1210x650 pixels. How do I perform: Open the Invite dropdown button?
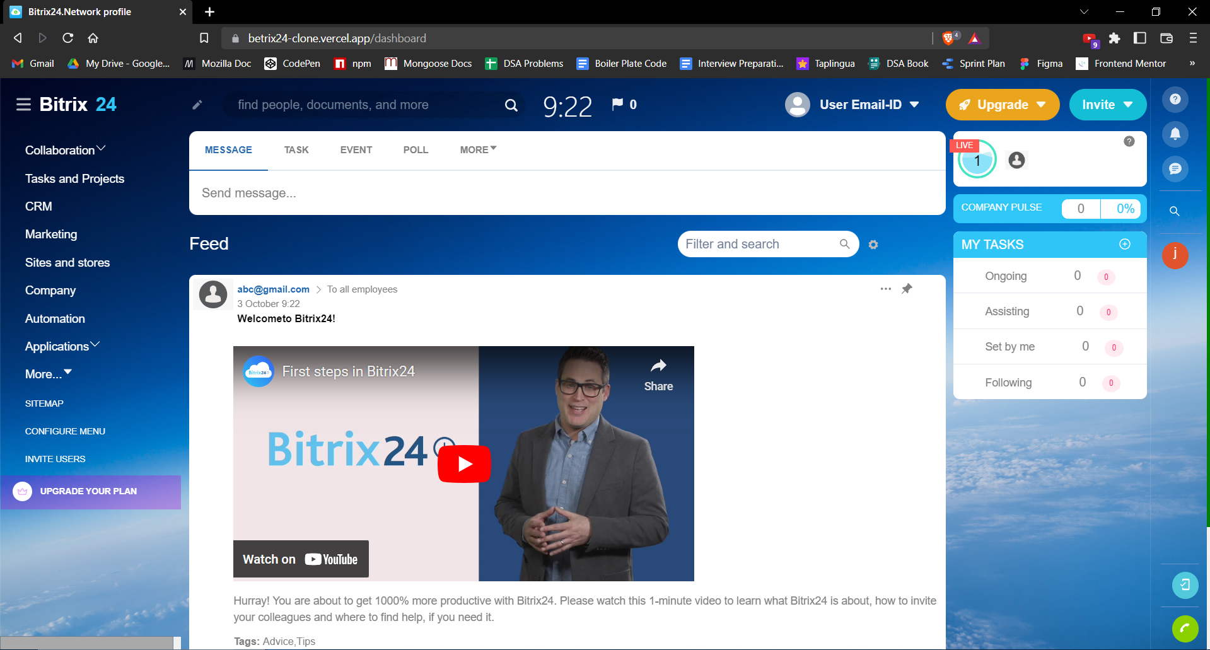pos(1108,105)
